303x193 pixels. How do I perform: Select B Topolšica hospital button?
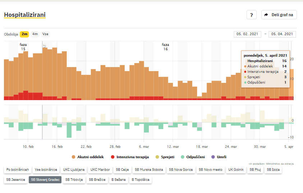point(140,180)
